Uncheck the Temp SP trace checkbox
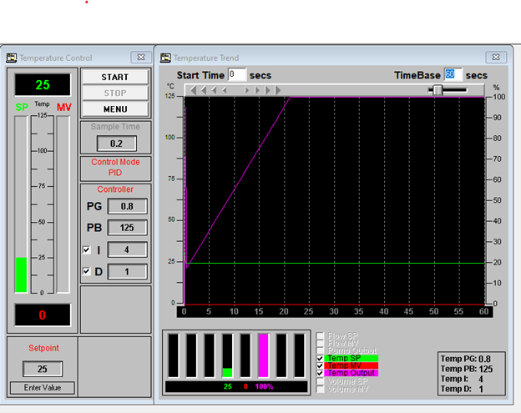 320,358
